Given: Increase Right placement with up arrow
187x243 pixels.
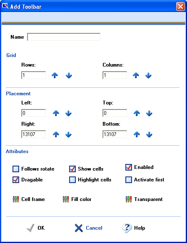Looking at the screenshot, I should [56, 134].
